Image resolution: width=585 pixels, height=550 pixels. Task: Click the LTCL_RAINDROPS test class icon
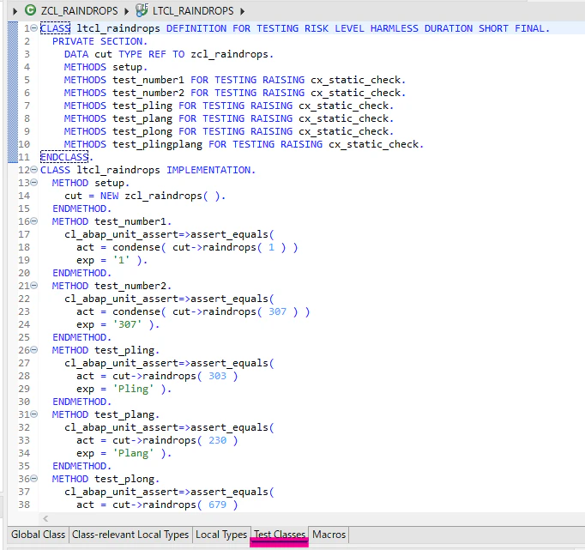tap(142, 10)
